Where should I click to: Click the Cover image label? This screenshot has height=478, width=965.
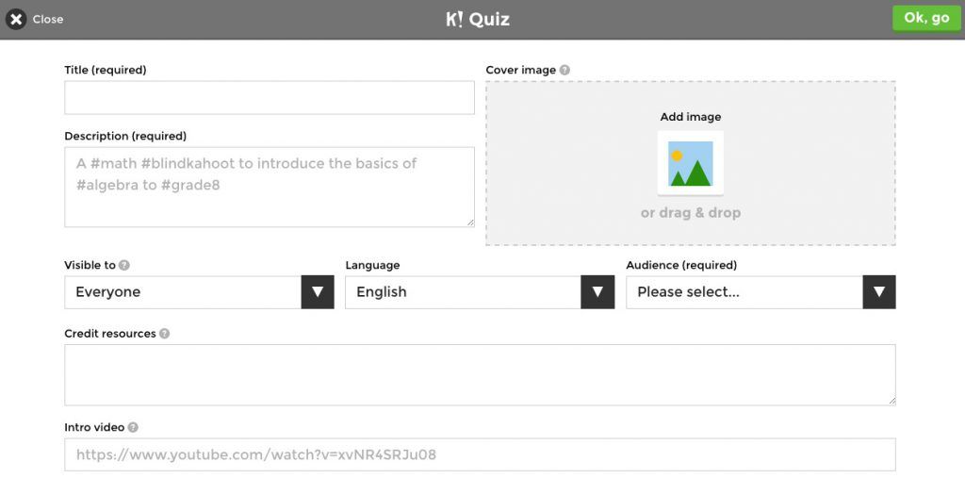(x=520, y=70)
